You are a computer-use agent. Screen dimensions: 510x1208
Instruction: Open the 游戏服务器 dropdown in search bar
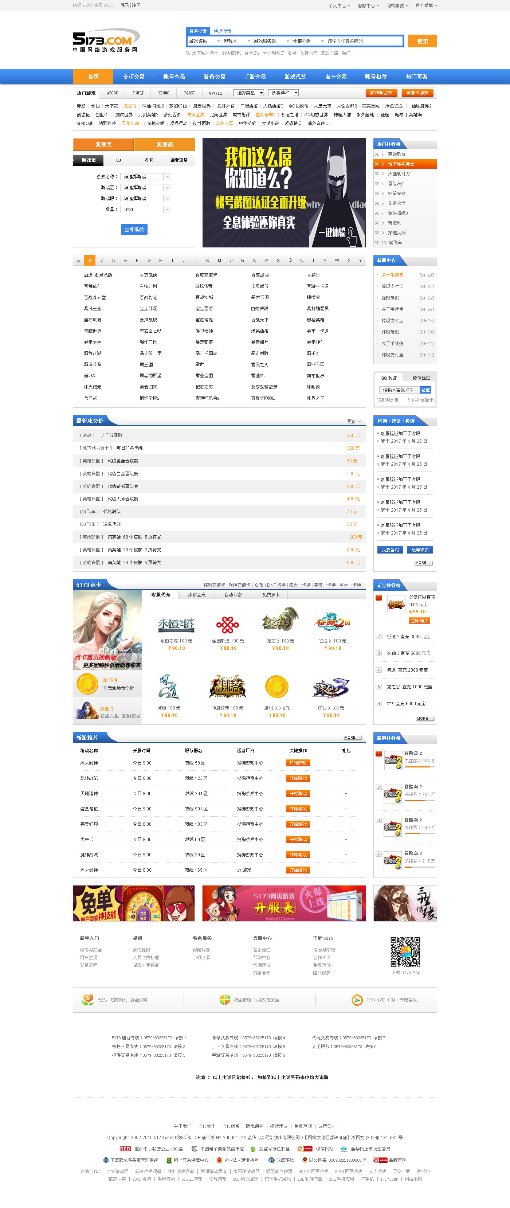tap(271, 41)
